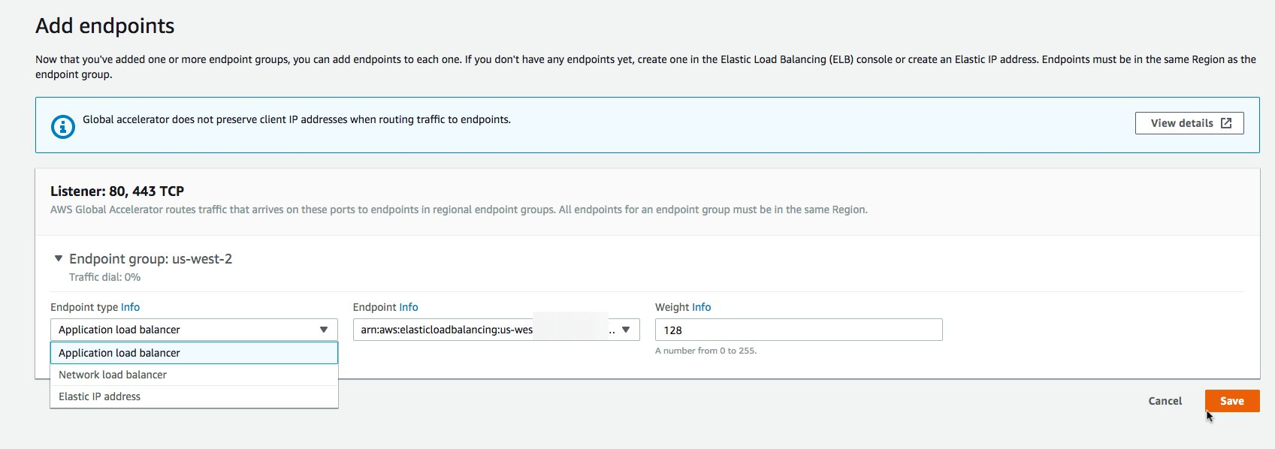The width and height of the screenshot is (1275, 449).
Task: Click the external link icon beside View details
Action: click(1226, 123)
